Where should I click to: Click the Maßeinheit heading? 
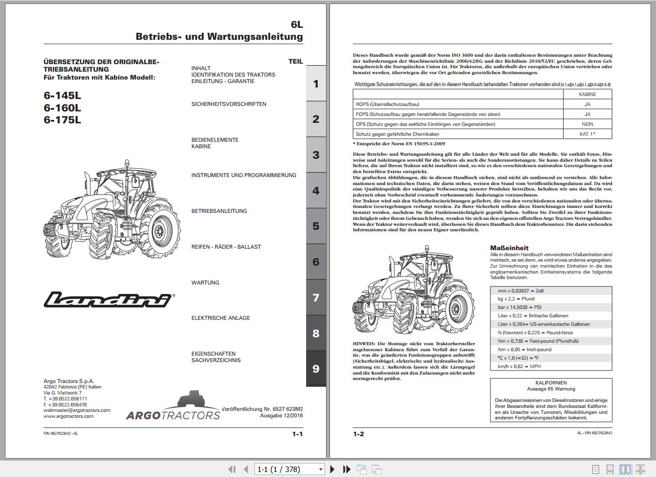509,248
